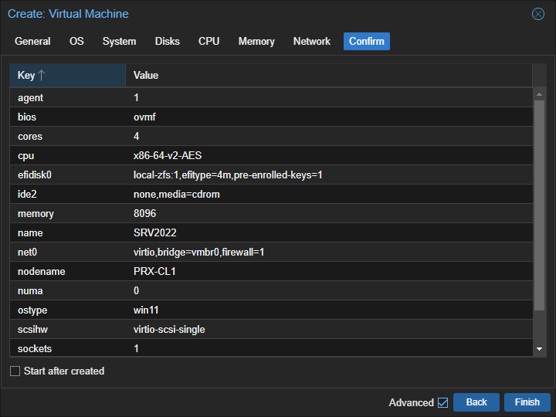Viewport: 556px width, 417px height.
Task: Click the Key column sort arrow
Action: click(41, 75)
